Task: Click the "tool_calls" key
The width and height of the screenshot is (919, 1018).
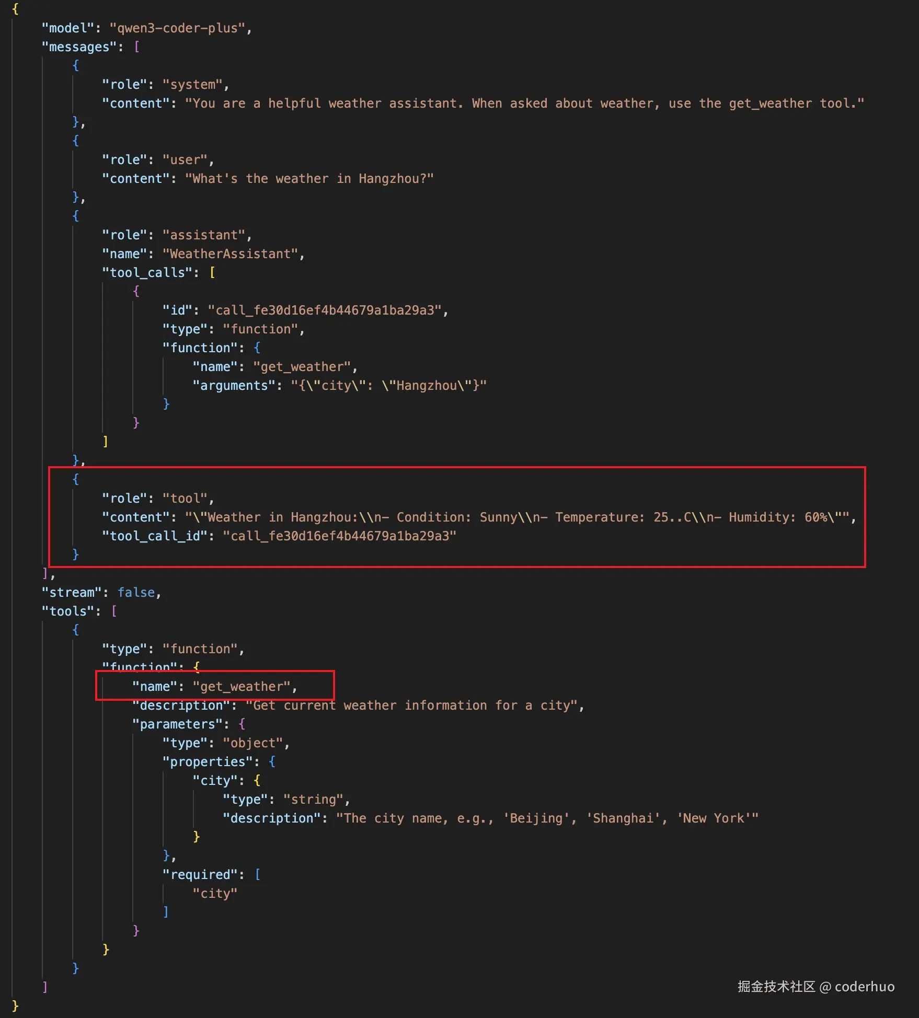Action: click(147, 273)
